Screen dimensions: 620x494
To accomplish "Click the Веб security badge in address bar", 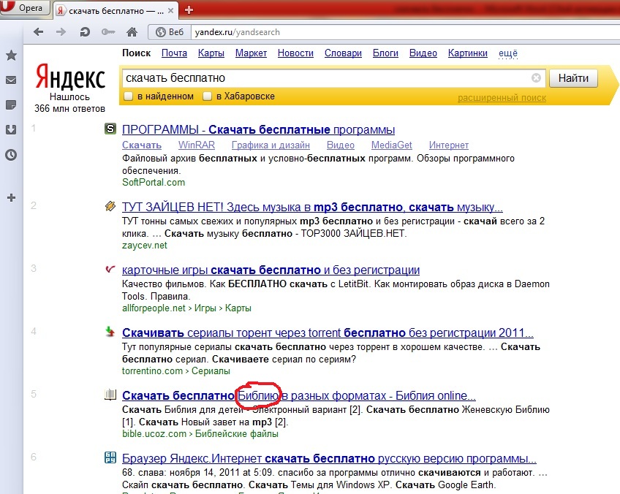I will click(x=168, y=32).
